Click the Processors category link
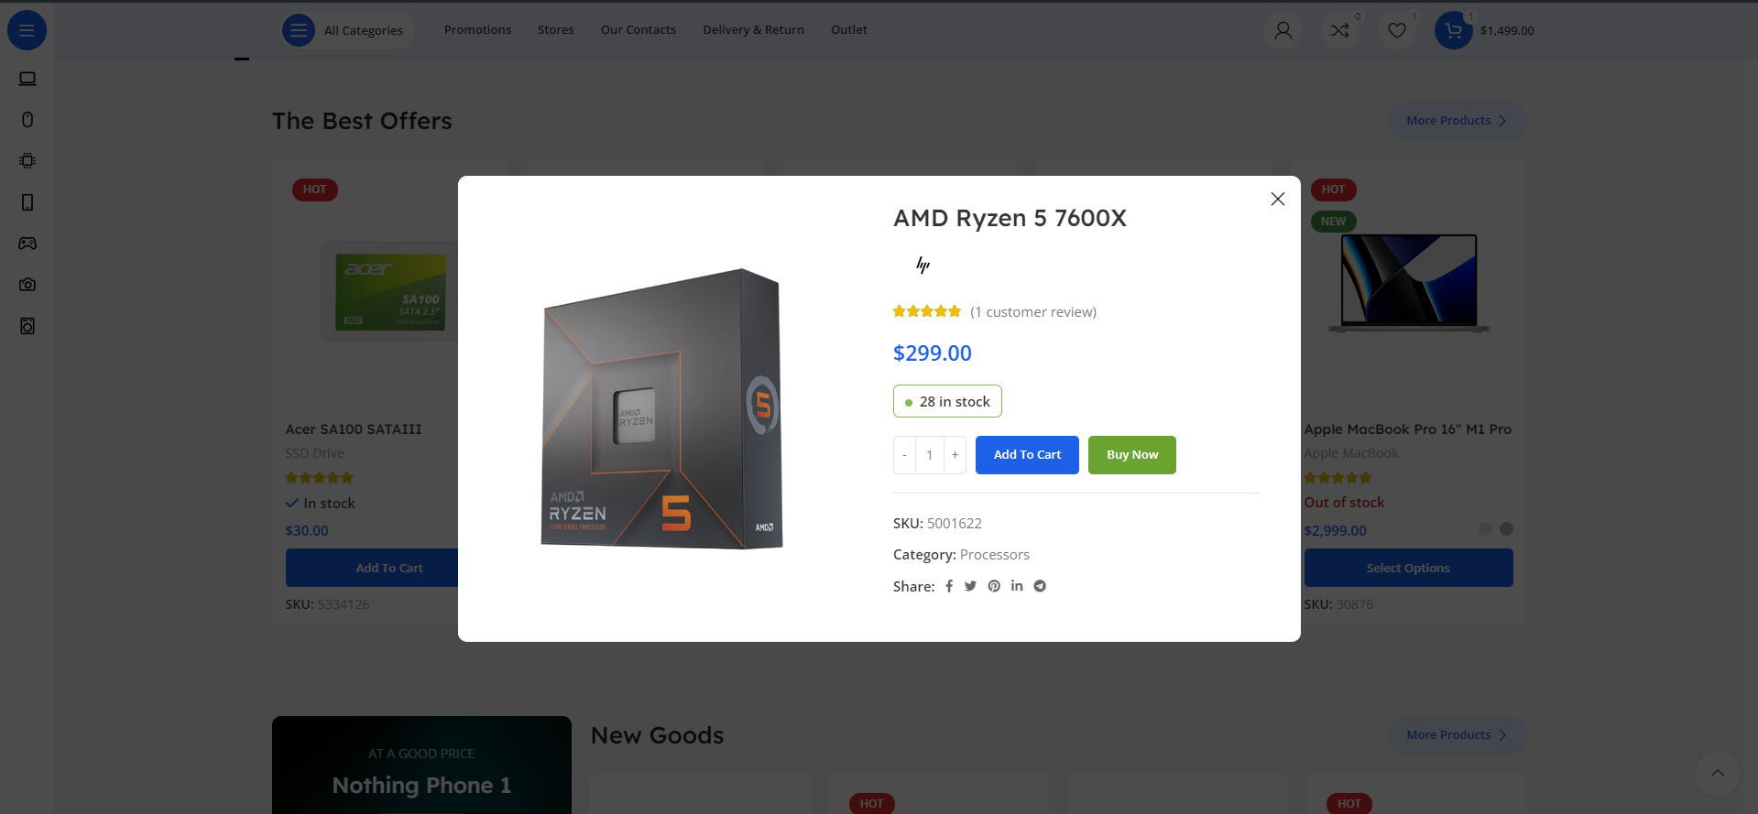1758x814 pixels. click(994, 555)
